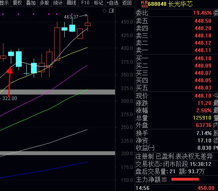
Task: Click the 463.37 high price label
Action: pyautogui.click(x=71, y=17)
